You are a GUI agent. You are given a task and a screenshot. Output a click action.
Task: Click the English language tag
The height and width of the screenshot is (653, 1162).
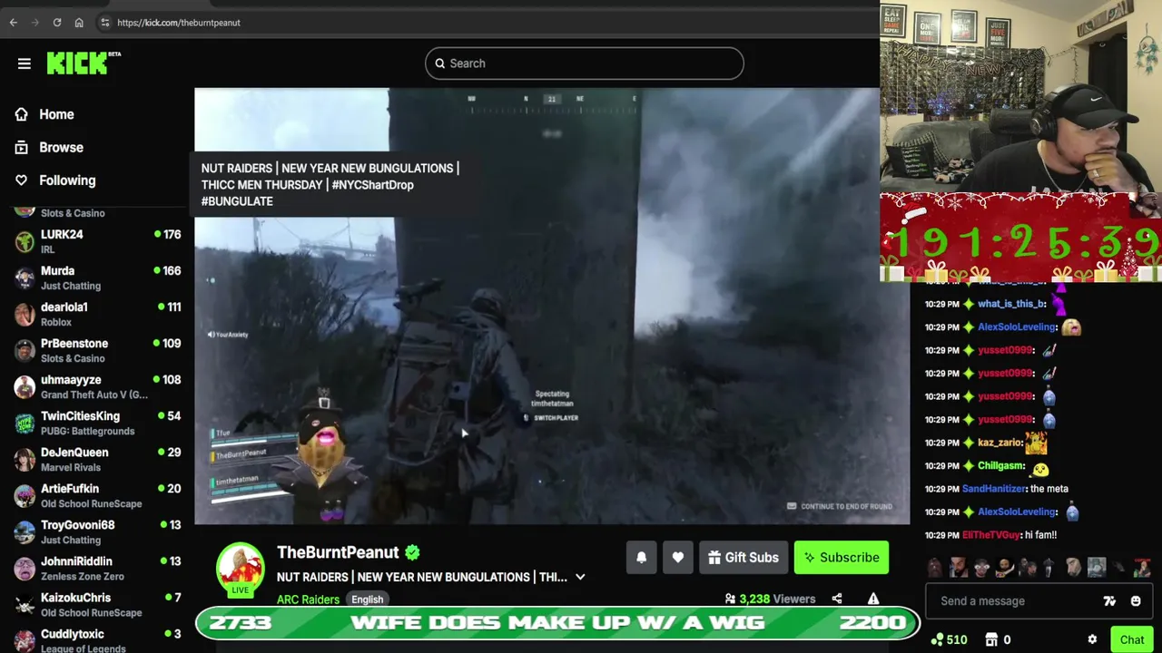point(367,599)
